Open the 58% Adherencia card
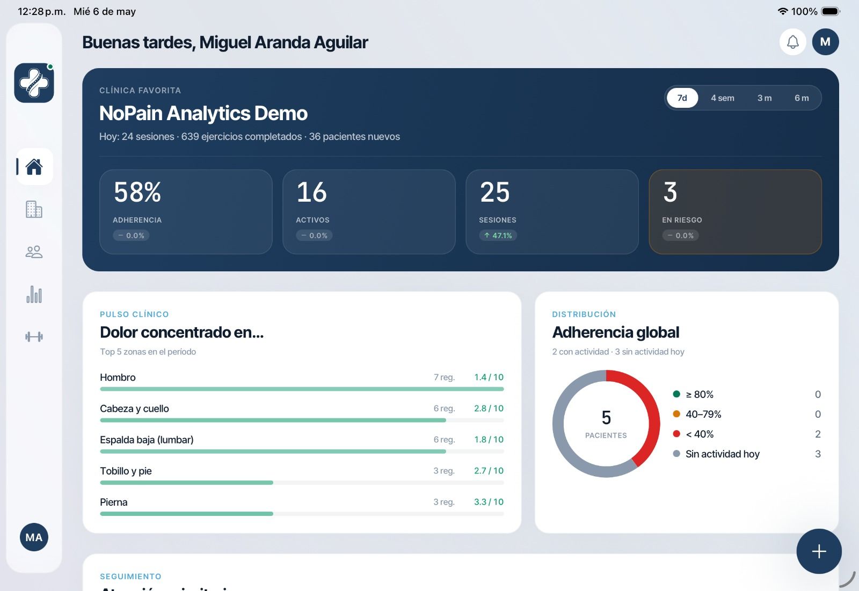The height and width of the screenshot is (591, 859). pyautogui.click(x=186, y=212)
